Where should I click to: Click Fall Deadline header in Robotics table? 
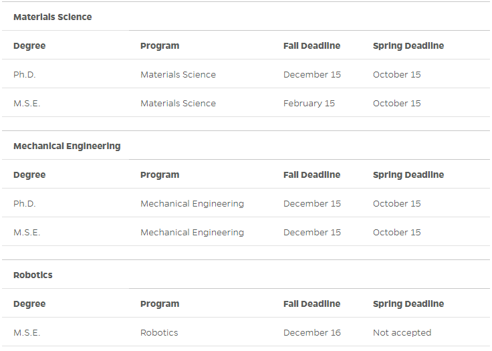312,304
